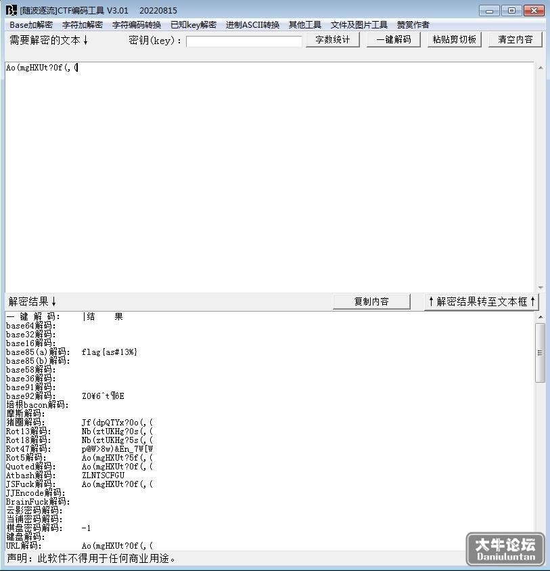Click the 字数统计 button

point(332,39)
